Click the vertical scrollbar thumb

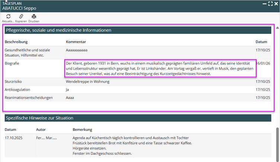click(x=277, y=143)
